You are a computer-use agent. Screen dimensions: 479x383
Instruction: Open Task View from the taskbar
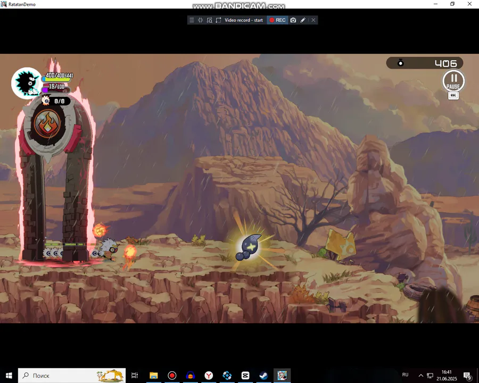coord(135,376)
